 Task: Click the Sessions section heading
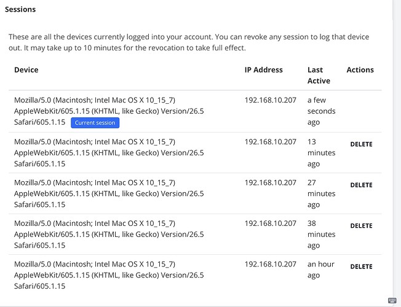[x=20, y=9]
